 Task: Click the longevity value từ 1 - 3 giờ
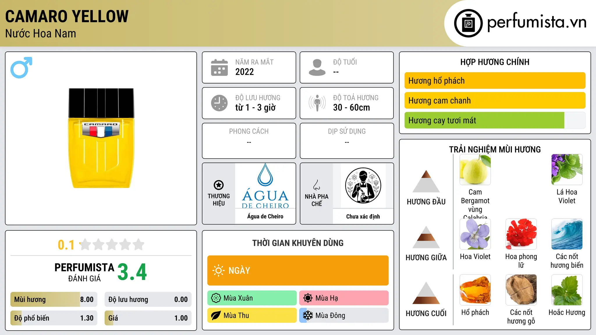255,108
